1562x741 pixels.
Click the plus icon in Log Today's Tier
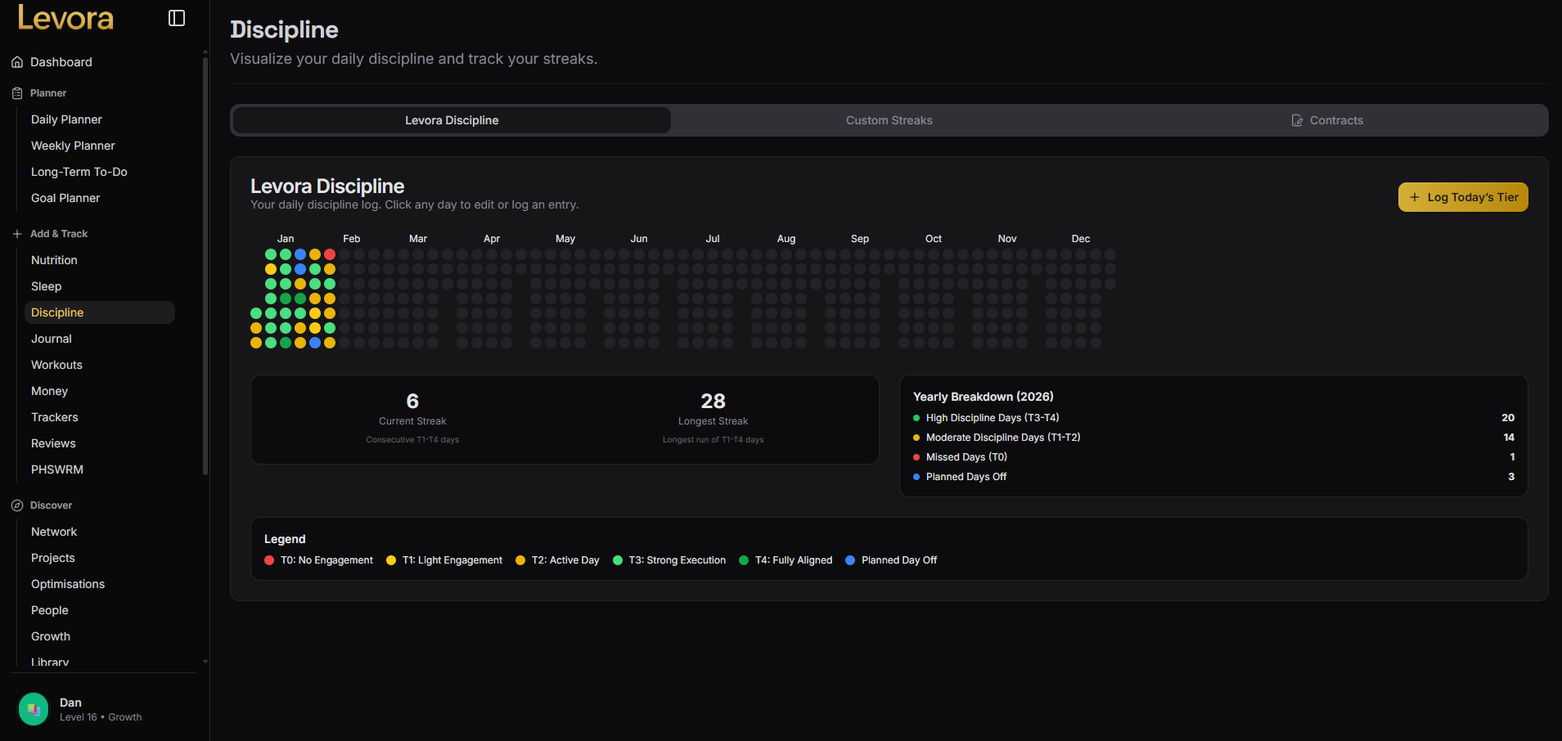pyautogui.click(x=1416, y=197)
